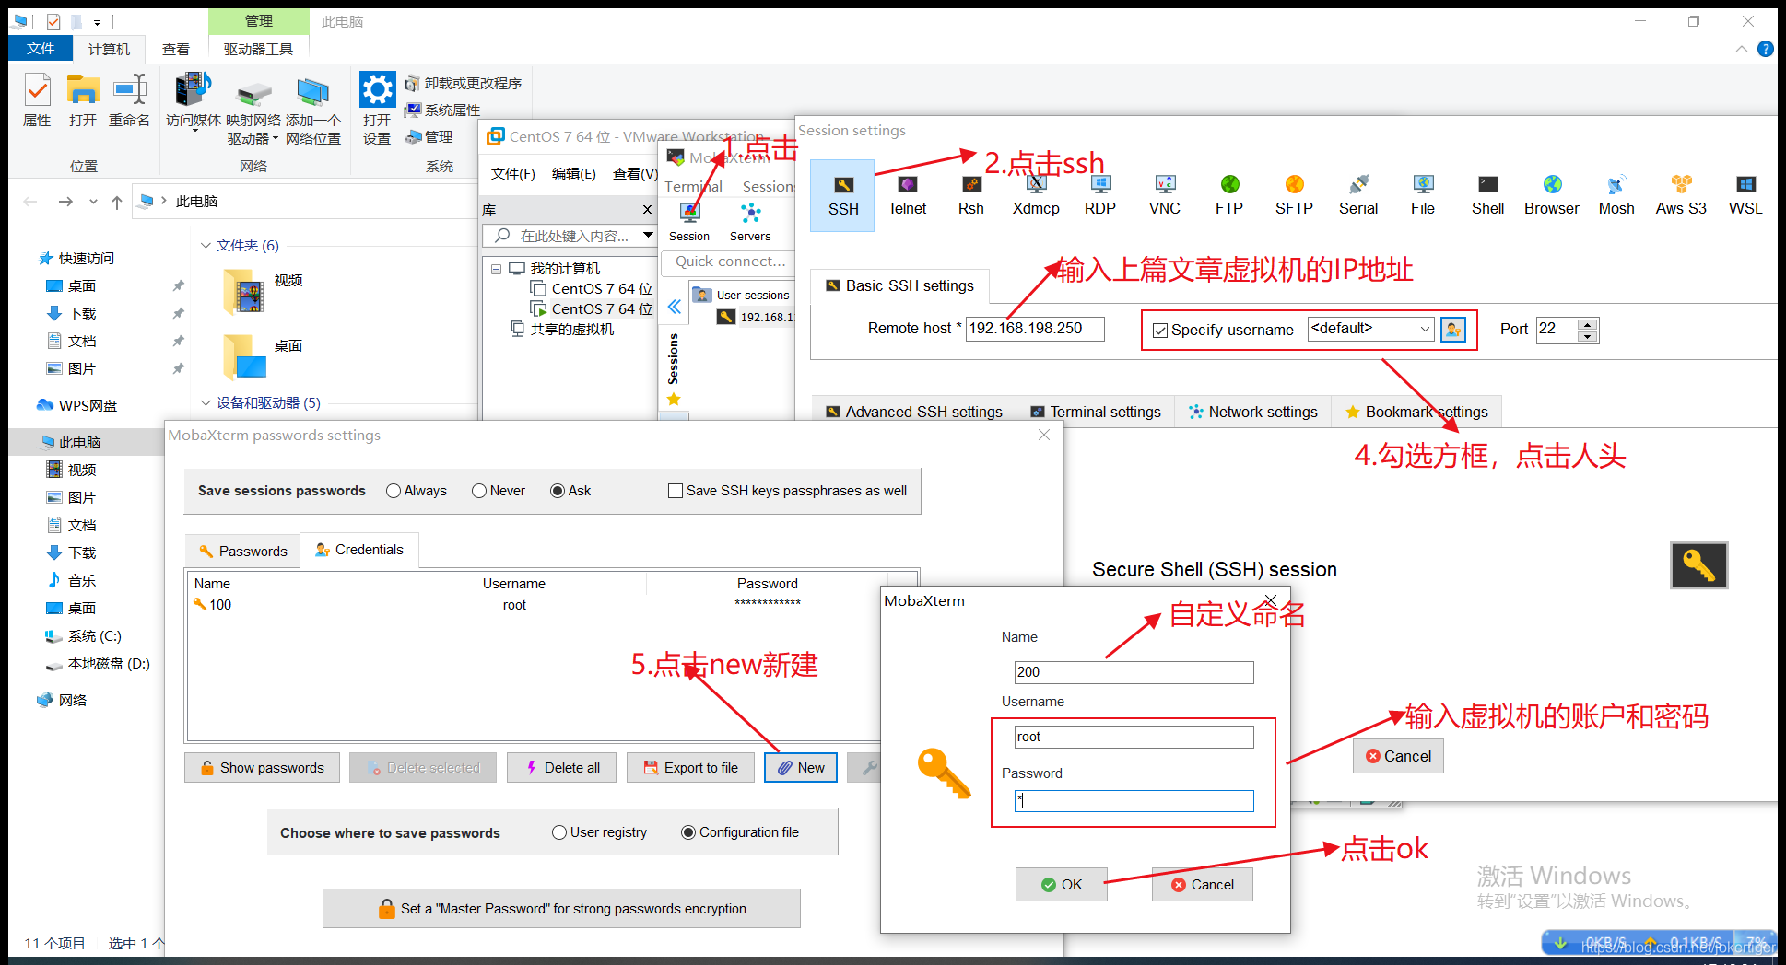Open quick access toolbar customize dropdown
The height and width of the screenshot is (965, 1786).
(x=97, y=22)
